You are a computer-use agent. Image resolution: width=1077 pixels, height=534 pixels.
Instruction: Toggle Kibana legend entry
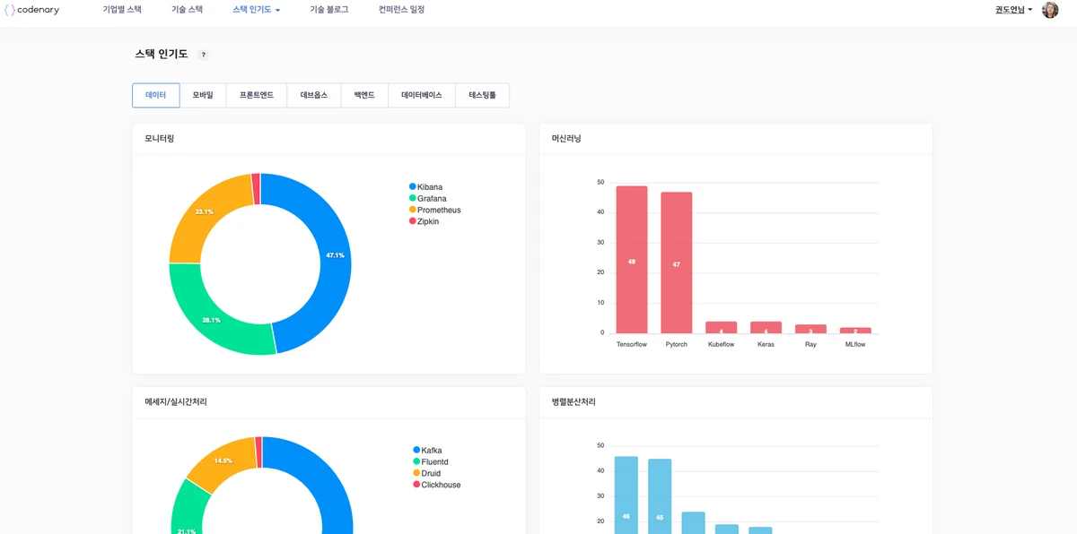426,187
